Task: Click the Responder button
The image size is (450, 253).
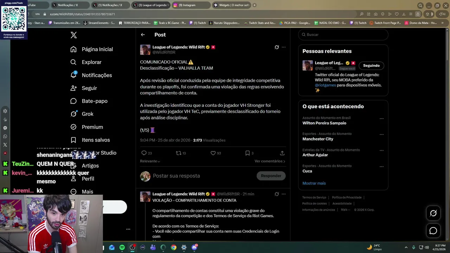Action: coord(271,176)
